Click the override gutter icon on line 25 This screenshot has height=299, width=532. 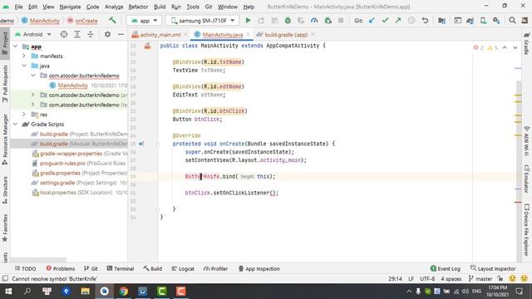[141, 144]
